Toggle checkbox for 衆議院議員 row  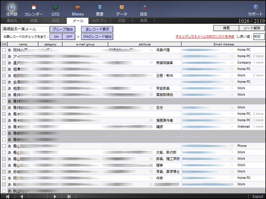coord(4,63)
